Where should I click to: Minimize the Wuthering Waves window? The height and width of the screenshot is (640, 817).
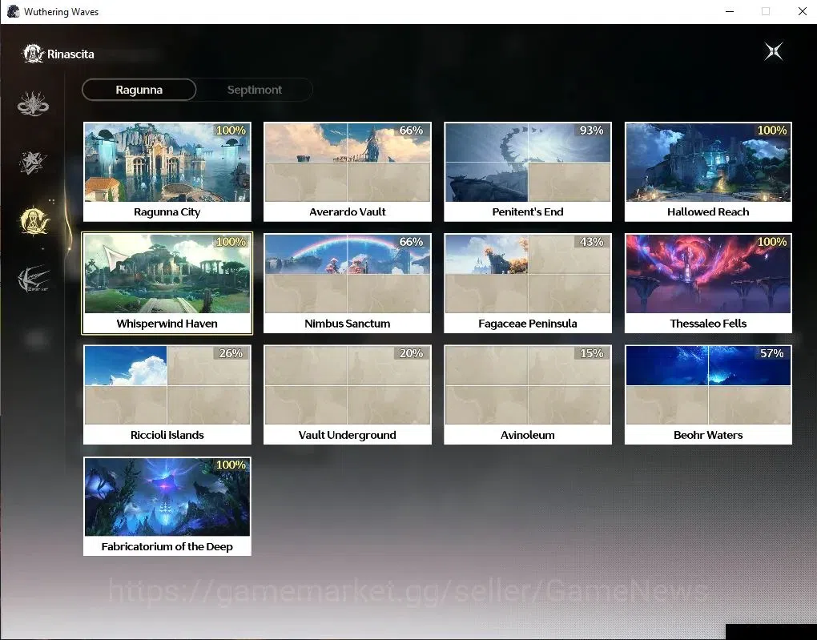pos(730,11)
